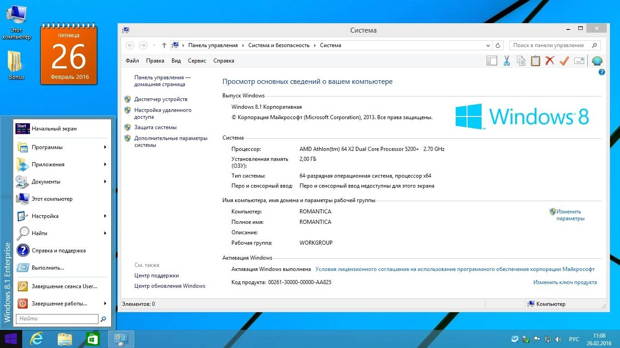
Task: Expand the Настройка submenu
Action: point(105,216)
